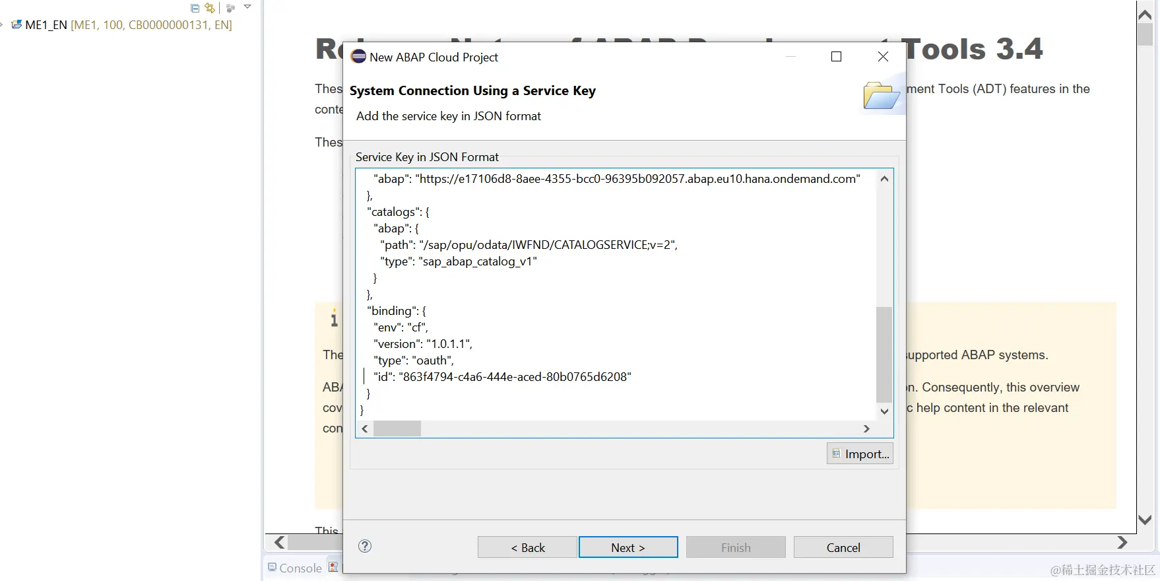Open the Project Explorer view menu triangle
The image size is (1160, 581).
(x=247, y=7)
